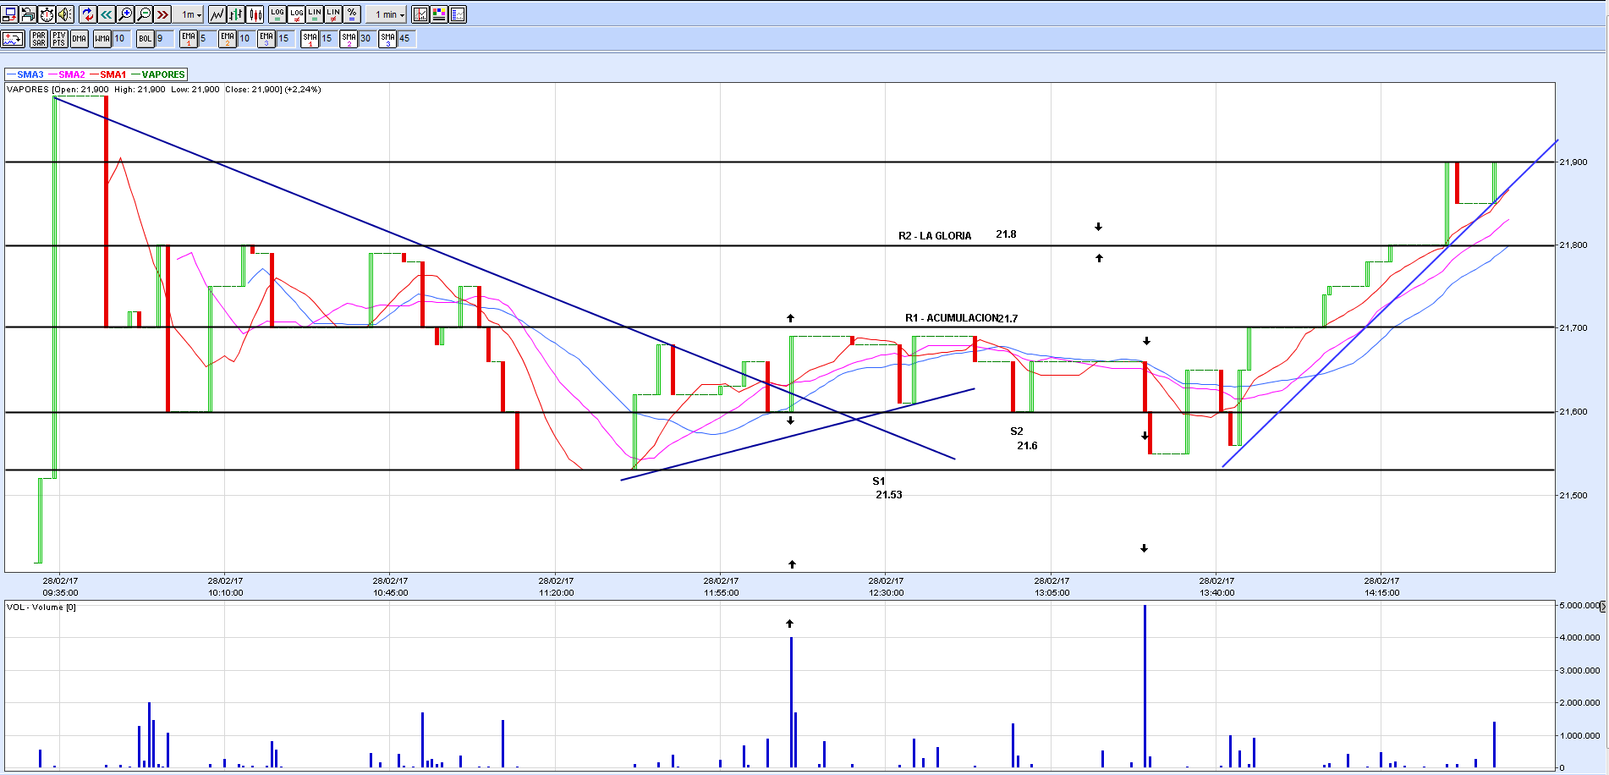Zoom out with the minus magnifier
This screenshot has width=1609, height=775.
point(144,14)
